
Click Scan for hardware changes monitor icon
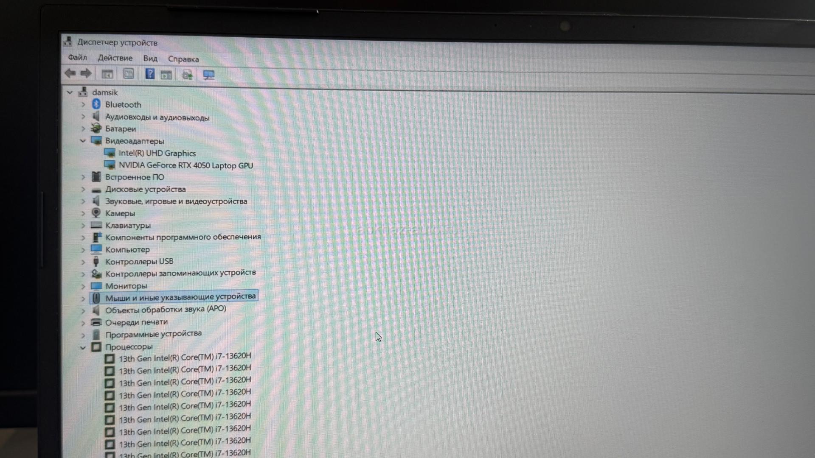[x=208, y=75]
